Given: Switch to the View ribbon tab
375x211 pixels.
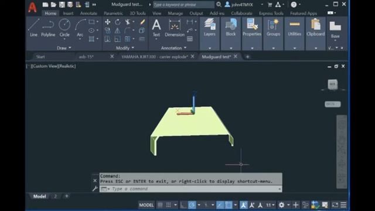Looking at the screenshot, I should pyautogui.click(x=156, y=13).
